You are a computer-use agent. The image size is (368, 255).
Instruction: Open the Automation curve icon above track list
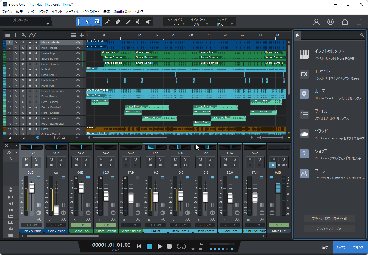(33, 35)
